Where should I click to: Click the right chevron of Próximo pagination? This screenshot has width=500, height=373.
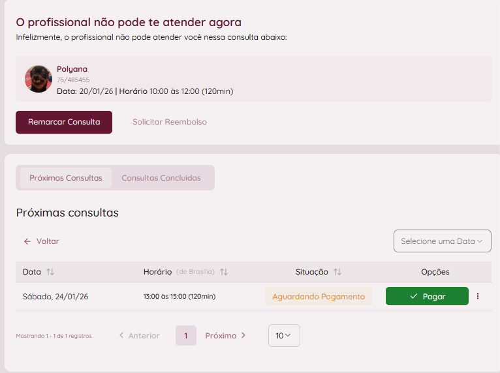click(243, 336)
